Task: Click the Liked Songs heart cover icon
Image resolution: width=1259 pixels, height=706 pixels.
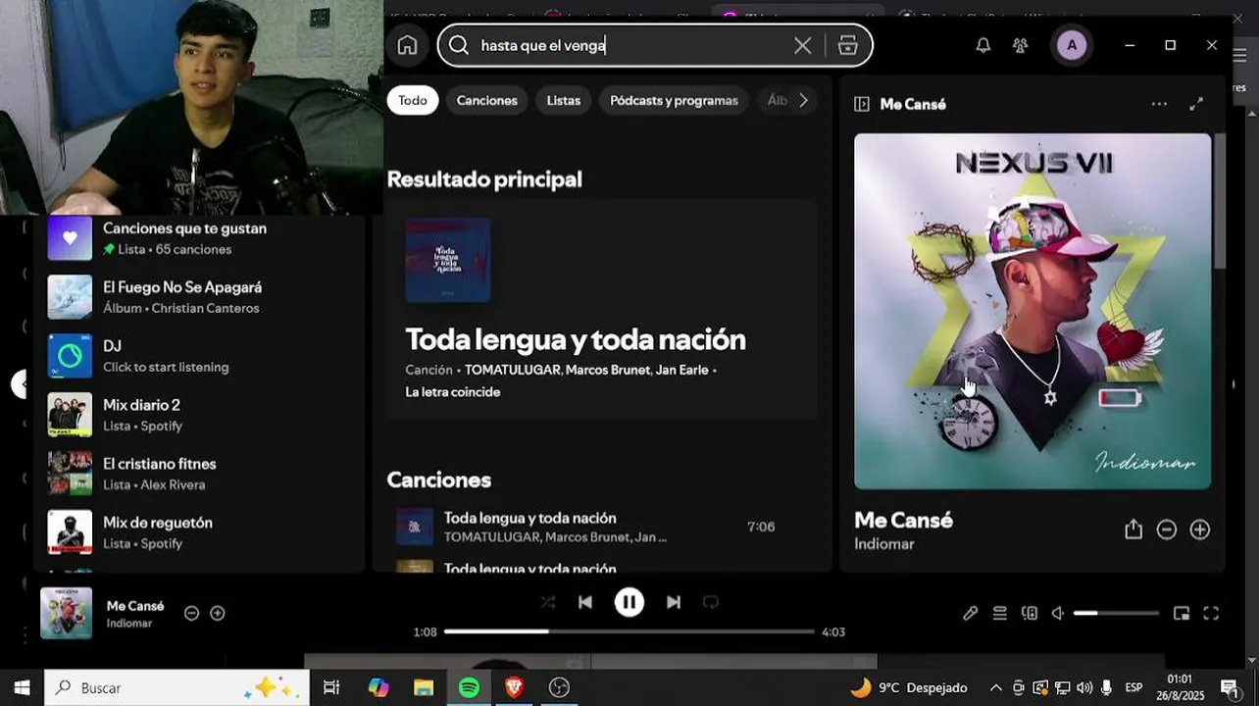Action: (x=70, y=238)
